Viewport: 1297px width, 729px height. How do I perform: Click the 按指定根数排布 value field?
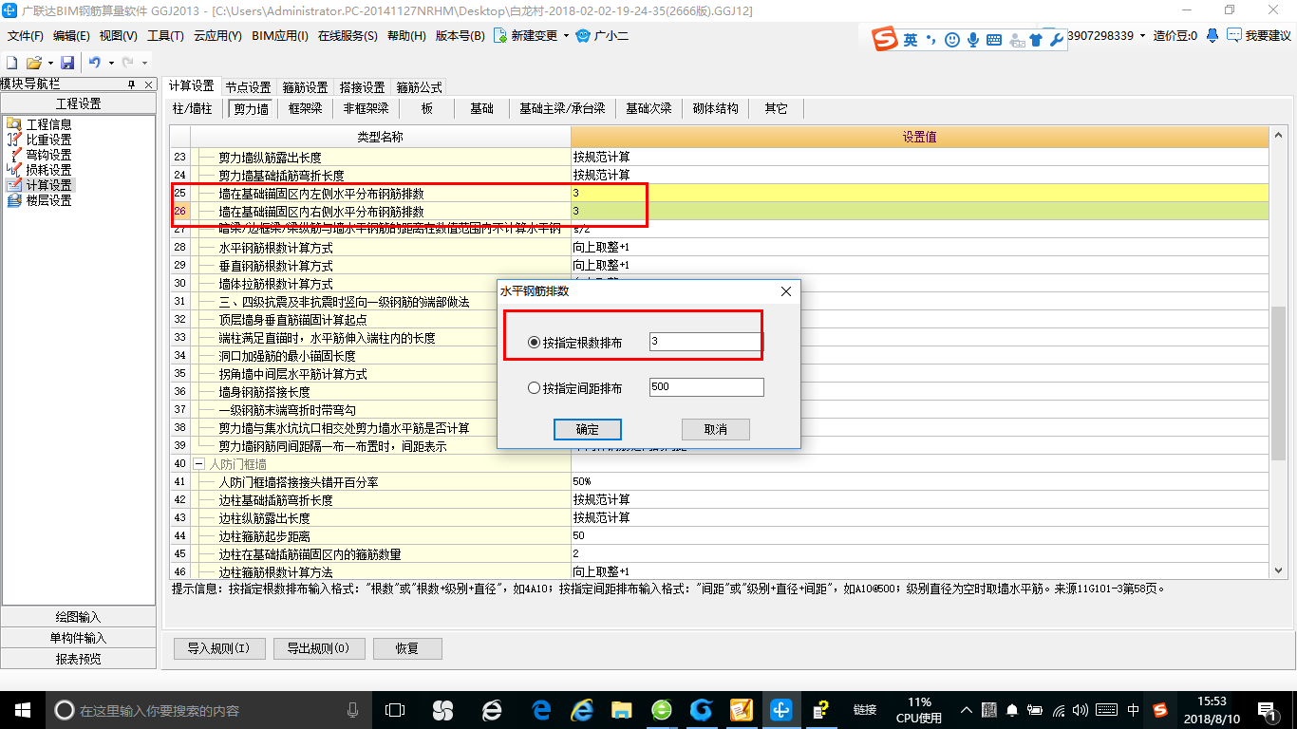(x=706, y=342)
